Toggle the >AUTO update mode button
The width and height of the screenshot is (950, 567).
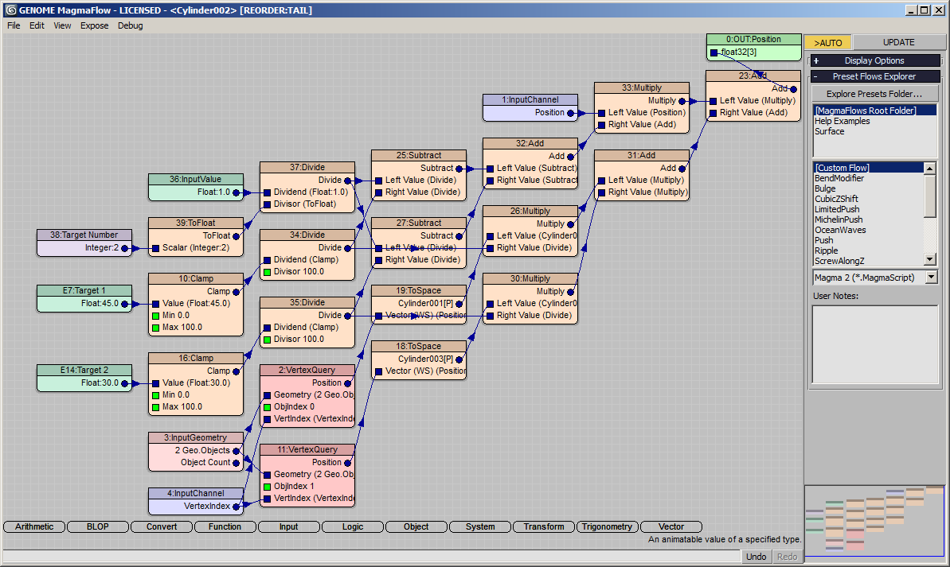coord(827,42)
